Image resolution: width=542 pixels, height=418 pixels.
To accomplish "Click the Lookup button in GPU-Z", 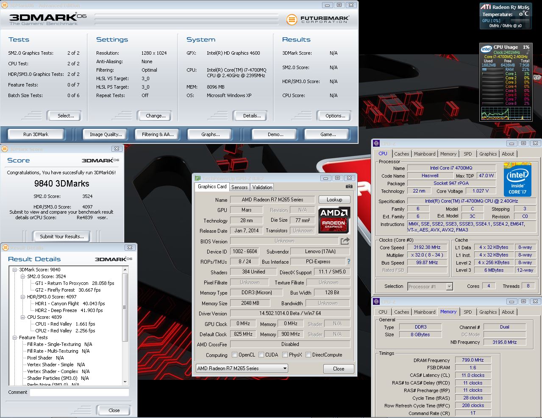I will pyautogui.click(x=334, y=200).
